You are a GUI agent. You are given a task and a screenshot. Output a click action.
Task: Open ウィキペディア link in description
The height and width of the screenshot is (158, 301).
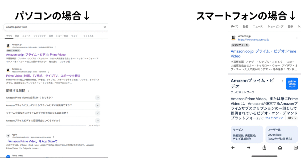tap(274, 118)
